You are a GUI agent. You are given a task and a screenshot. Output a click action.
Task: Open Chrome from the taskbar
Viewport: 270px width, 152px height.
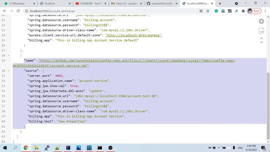point(26,148)
